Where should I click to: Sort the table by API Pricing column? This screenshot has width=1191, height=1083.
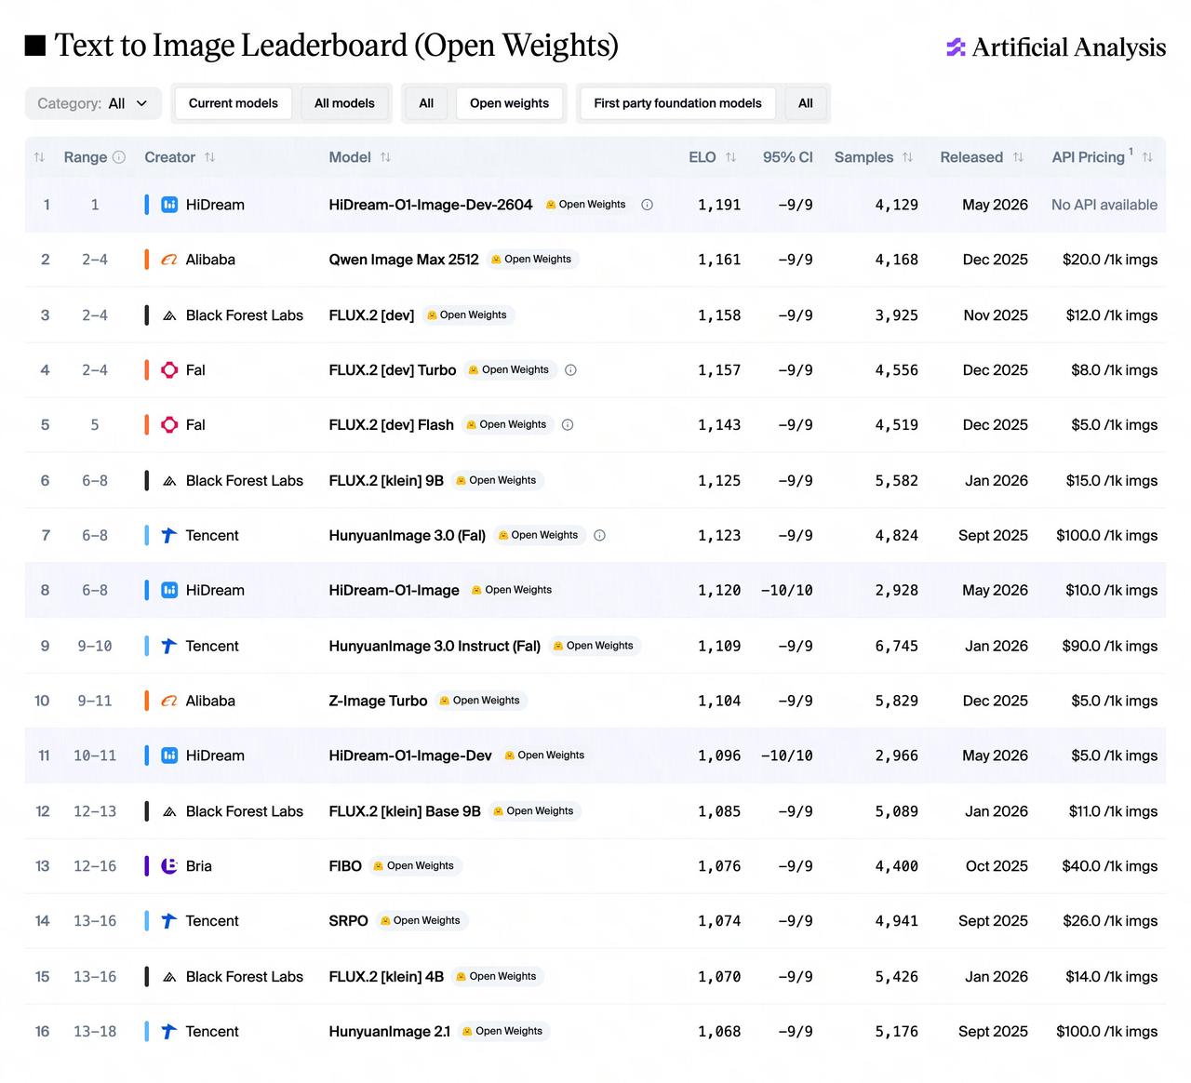click(x=1147, y=157)
